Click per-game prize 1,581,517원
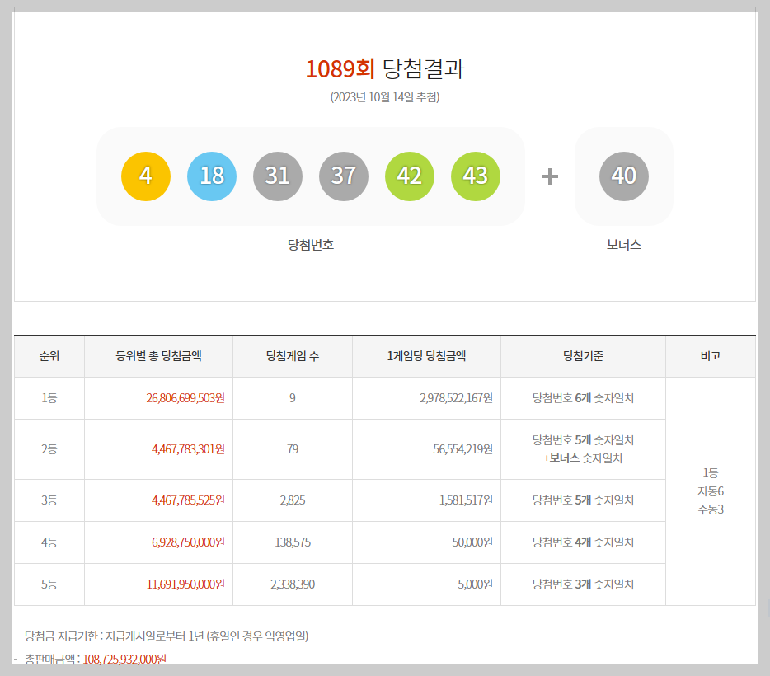This screenshot has width=770, height=676. [x=466, y=500]
